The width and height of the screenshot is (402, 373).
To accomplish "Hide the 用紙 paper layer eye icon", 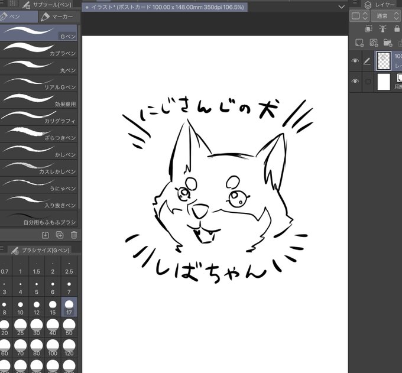I will pyautogui.click(x=355, y=81).
